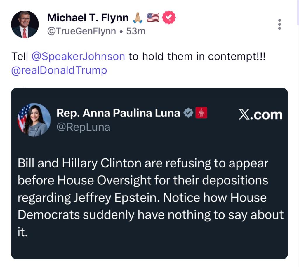Click the pink verified badge
Screen dimensions: 299x267
point(169,18)
